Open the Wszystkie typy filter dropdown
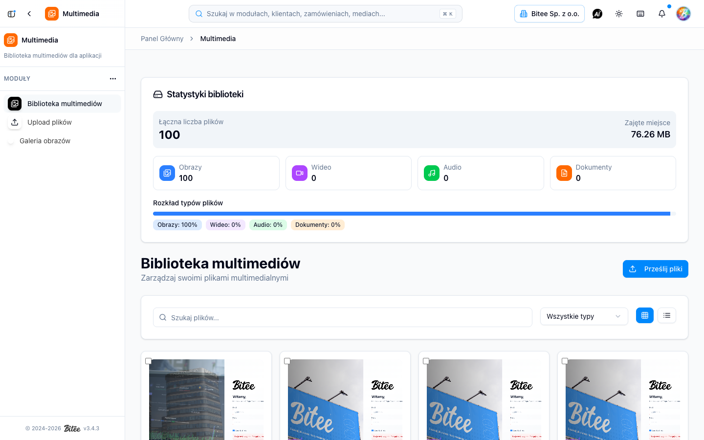Image resolution: width=704 pixels, height=440 pixels. click(x=584, y=316)
